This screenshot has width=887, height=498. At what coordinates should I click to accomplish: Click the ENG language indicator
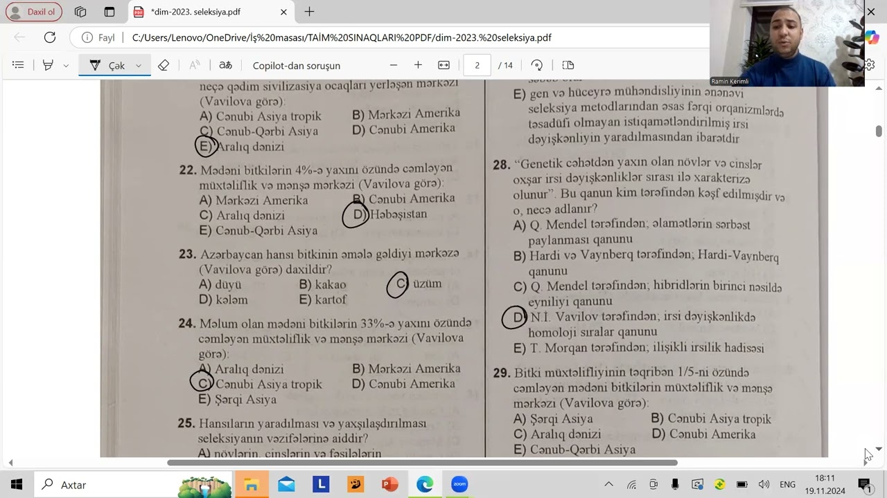pos(787,485)
